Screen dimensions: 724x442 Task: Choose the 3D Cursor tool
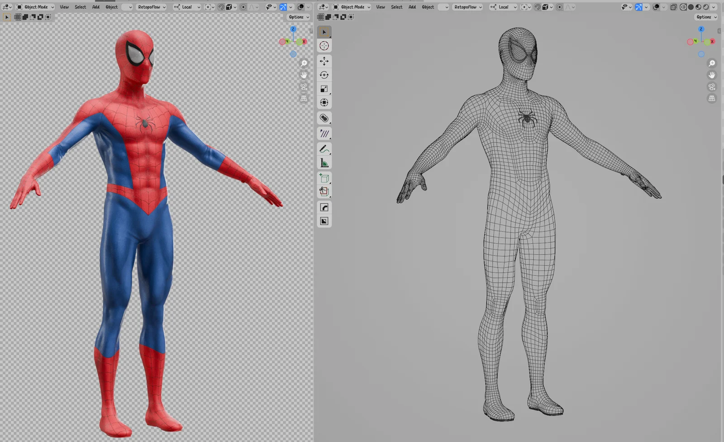pyautogui.click(x=324, y=45)
